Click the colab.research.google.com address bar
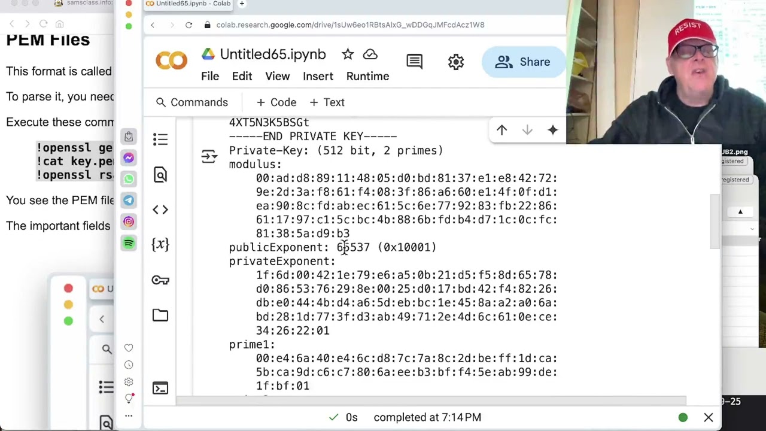Viewport: 766px width, 431px height. [x=350, y=25]
